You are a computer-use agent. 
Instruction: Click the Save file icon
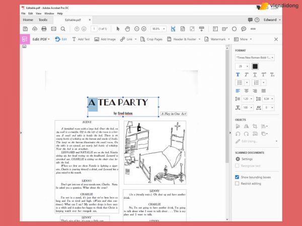click(25, 29)
